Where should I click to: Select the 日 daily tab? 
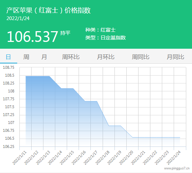click(8, 57)
